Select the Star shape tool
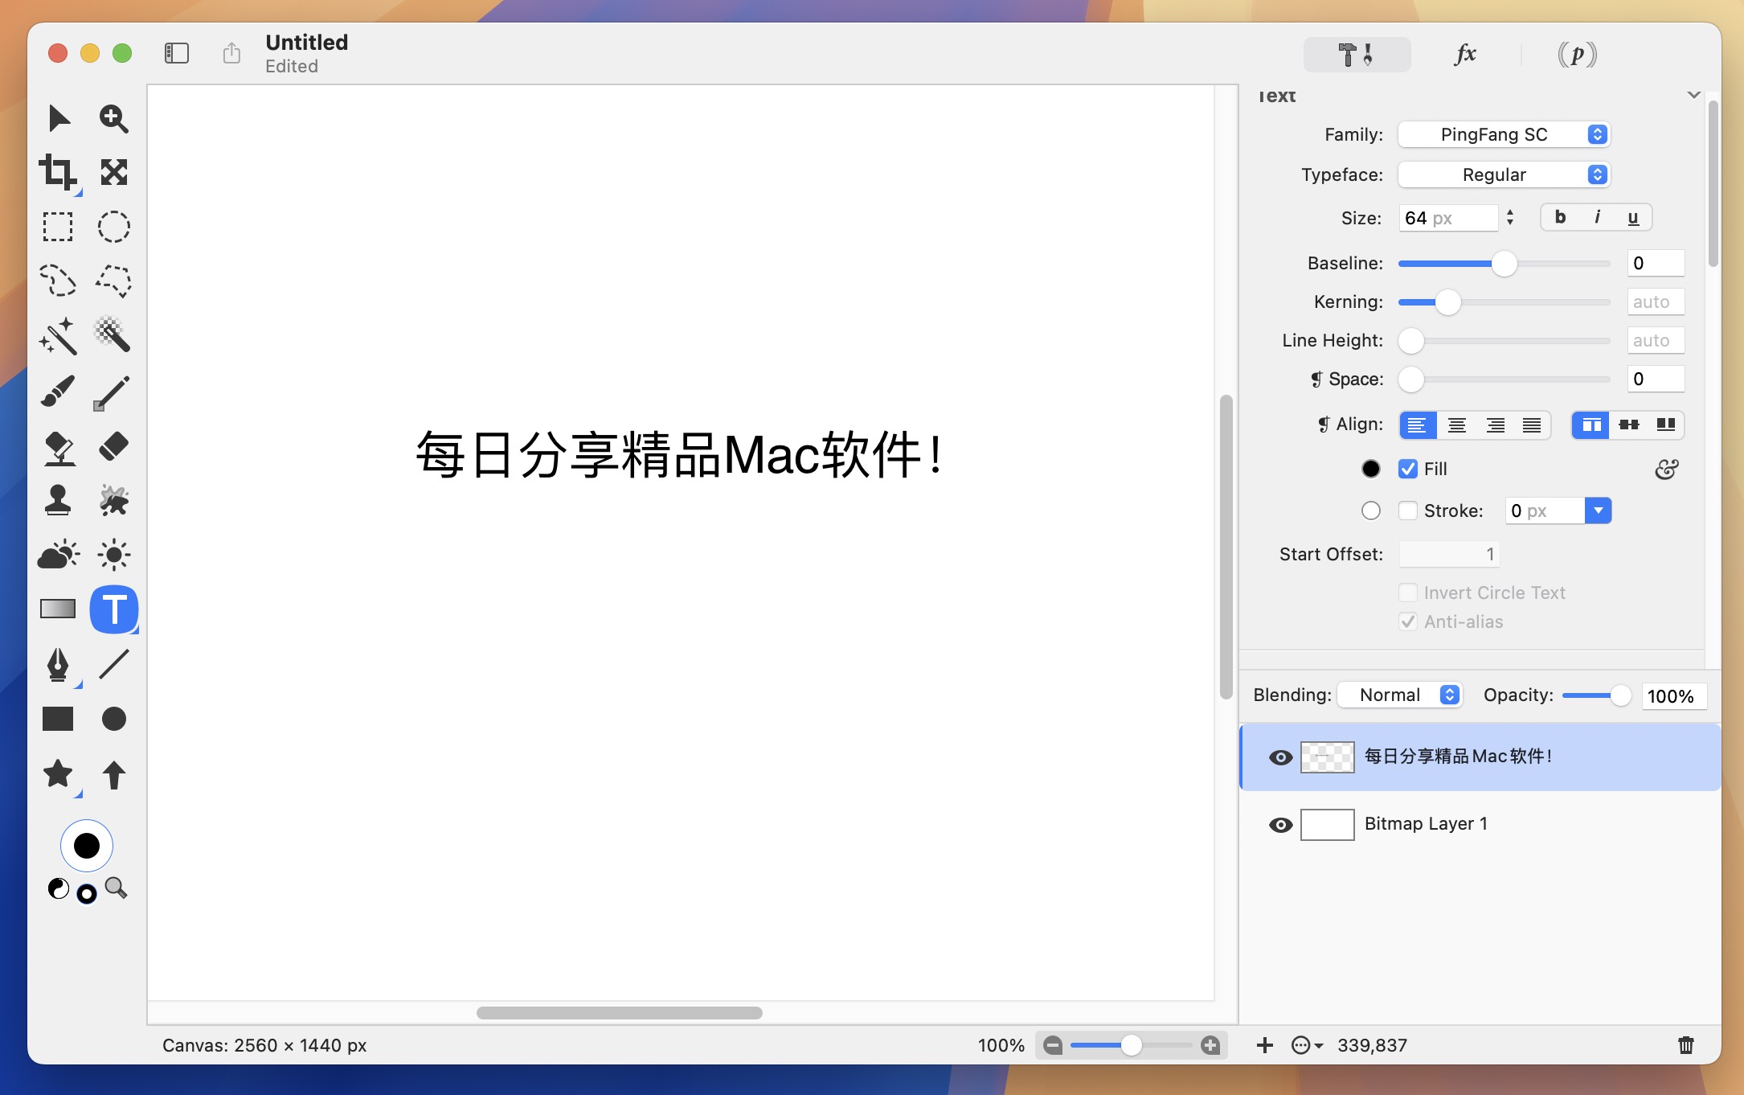The image size is (1744, 1095). (58, 774)
